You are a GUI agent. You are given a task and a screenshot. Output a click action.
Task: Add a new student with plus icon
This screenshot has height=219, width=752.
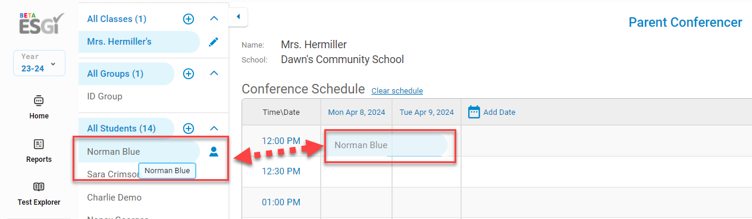coord(189,128)
